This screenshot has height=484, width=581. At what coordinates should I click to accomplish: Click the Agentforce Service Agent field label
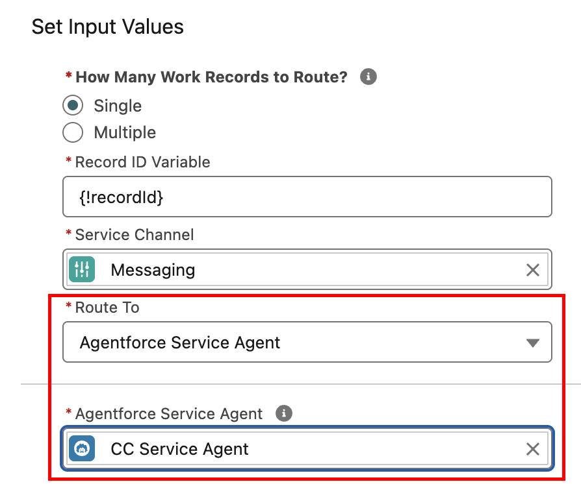[168, 414]
